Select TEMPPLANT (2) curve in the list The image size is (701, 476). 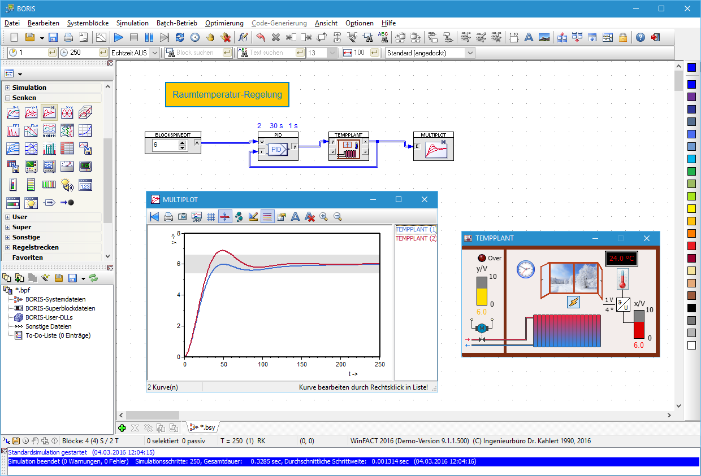tap(416, 238)
